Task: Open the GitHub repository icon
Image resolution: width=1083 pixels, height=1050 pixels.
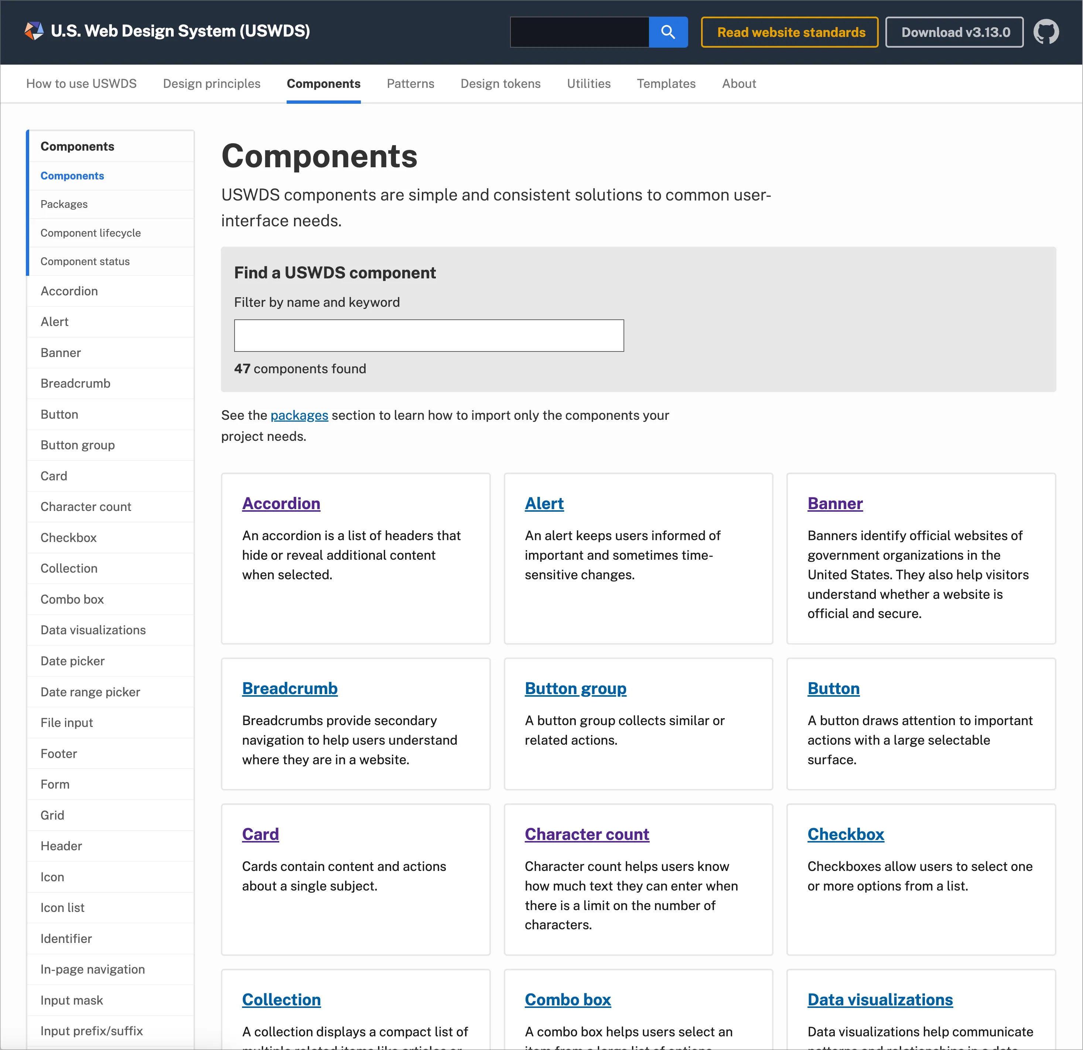Action: pyautogui.click(x=1046, y=32)
